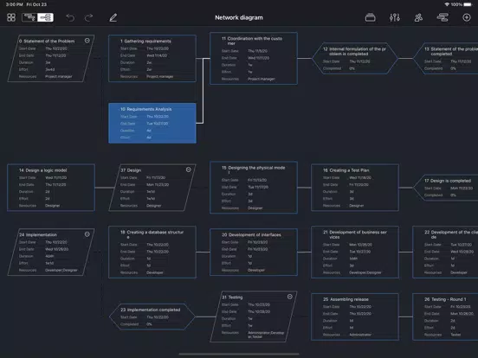478x358 pixels.
Task: Select the Requirements Analysis task node
Action: [152, 123]
